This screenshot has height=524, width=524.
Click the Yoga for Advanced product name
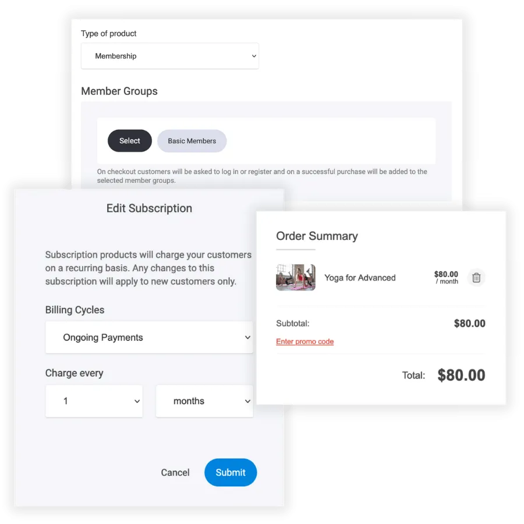[360, 278]
